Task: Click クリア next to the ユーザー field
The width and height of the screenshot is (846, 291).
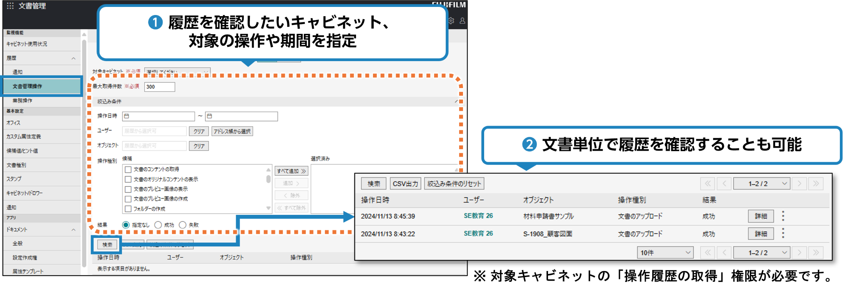Action: [199, 131]
